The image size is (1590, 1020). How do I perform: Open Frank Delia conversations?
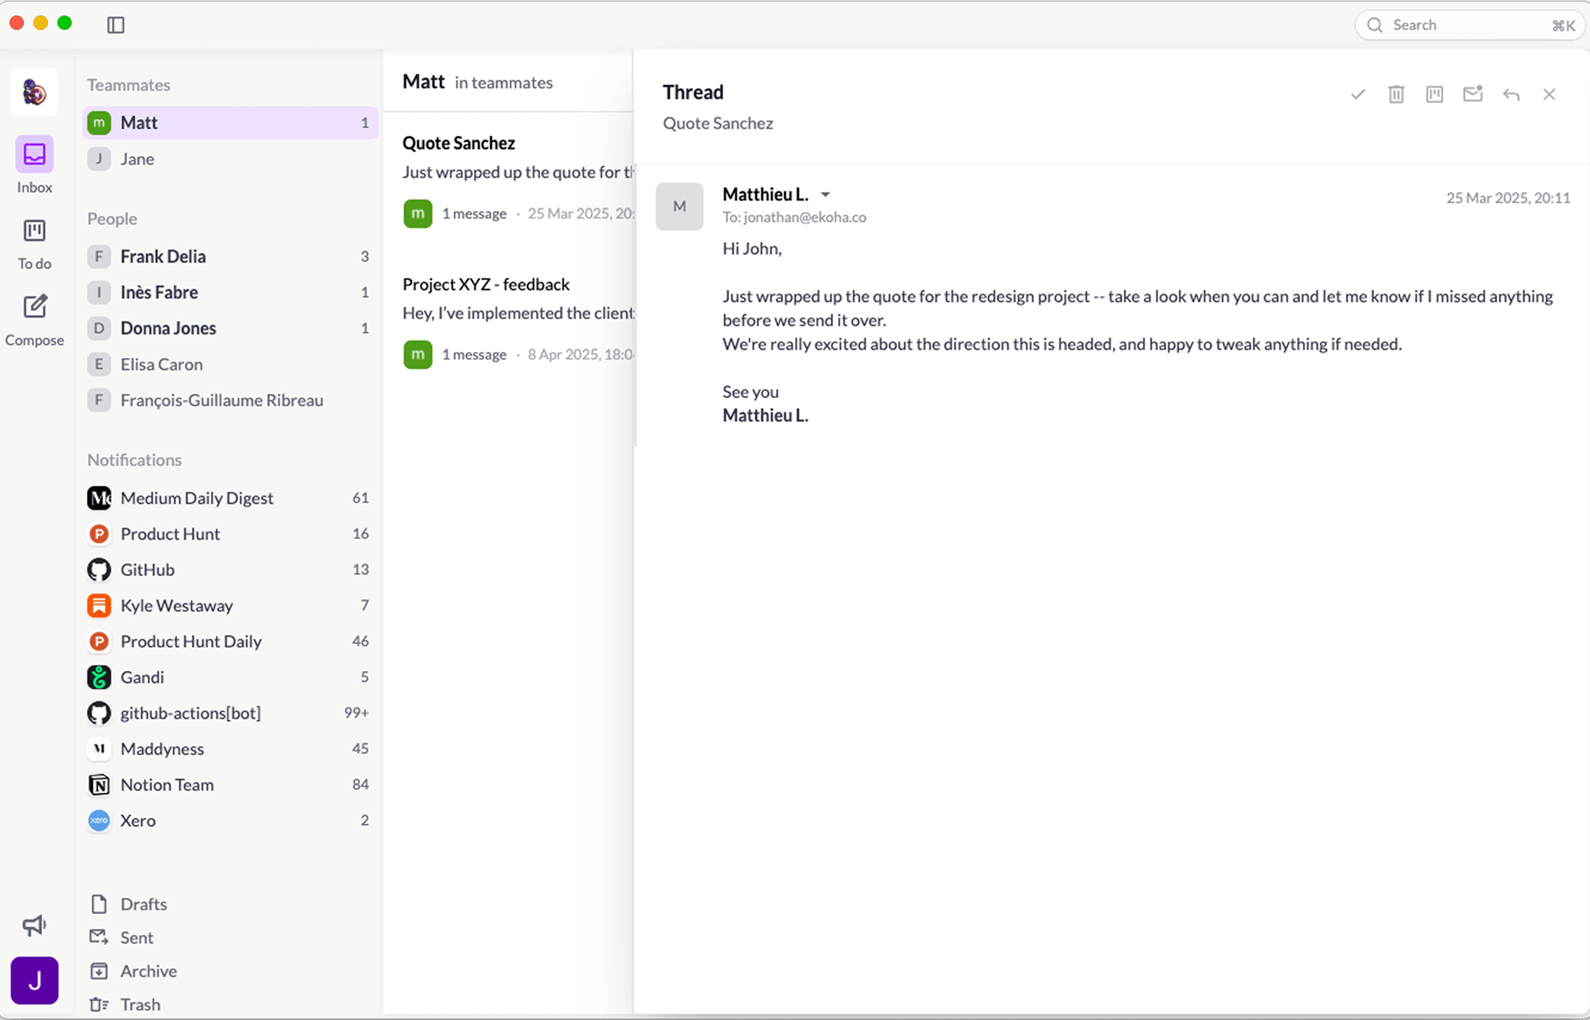click(x=163, y=256)
